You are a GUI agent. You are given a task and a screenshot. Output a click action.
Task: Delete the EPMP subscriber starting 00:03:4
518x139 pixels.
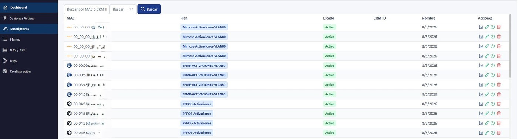click(499, 84)
